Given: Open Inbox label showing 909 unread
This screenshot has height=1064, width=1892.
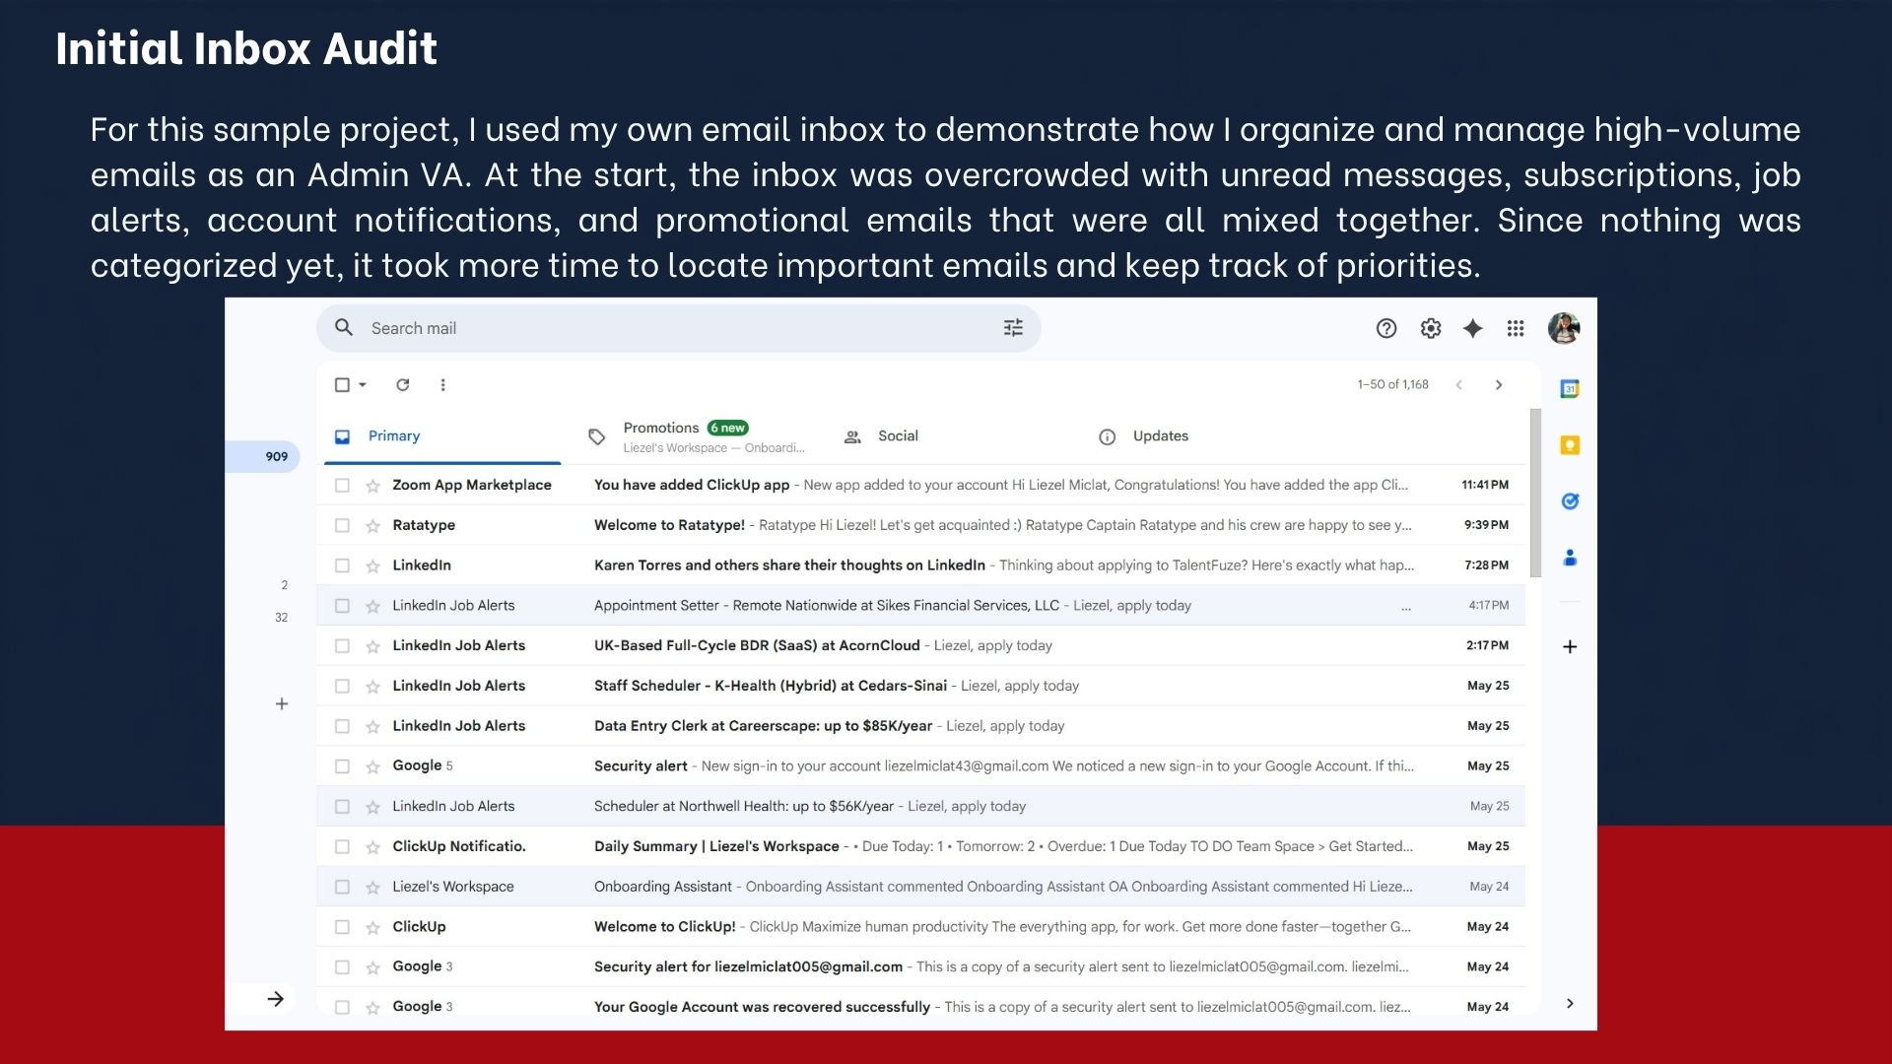Looking at the screenshot, I should click(x=262, y=456).
